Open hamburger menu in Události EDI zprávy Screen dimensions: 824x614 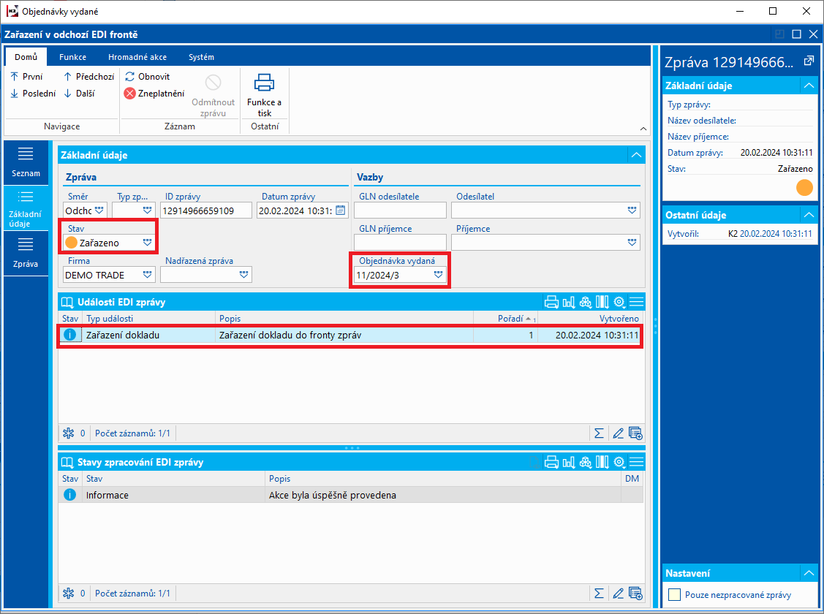pos(636,302)
